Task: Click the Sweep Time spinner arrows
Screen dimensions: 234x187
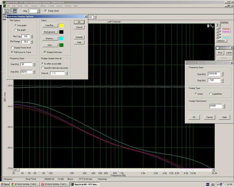Action: coord(224,106)
